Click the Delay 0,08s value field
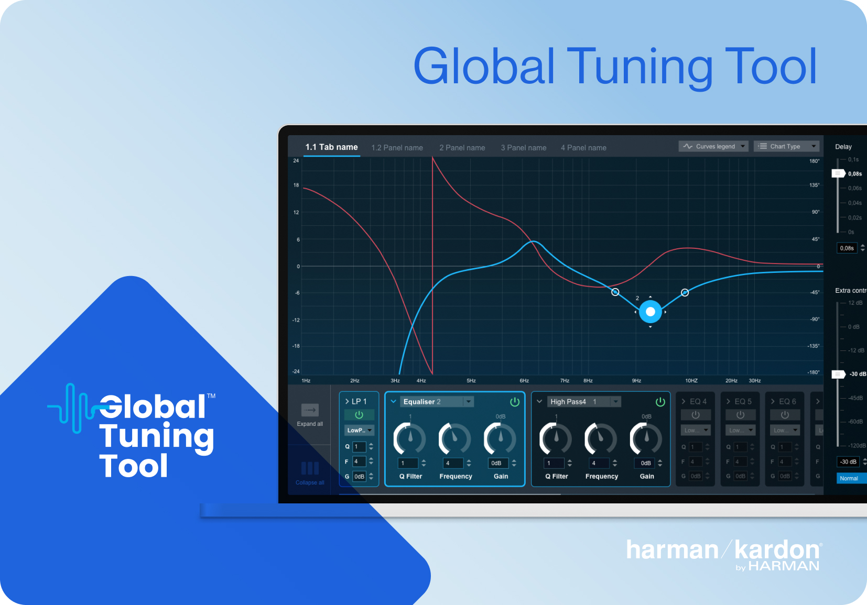The width and height of the screenshot is (867, 605). pyautogui.click(x=847, y=248)
